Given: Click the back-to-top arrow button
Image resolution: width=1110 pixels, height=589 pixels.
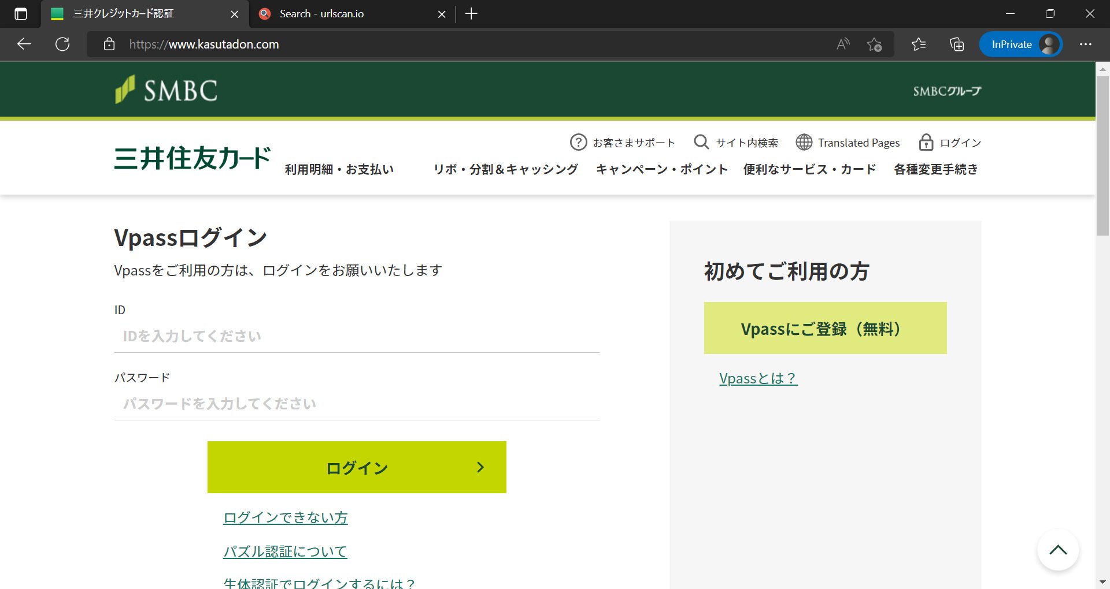Looking at the screenshot, I should (1058, 550).
